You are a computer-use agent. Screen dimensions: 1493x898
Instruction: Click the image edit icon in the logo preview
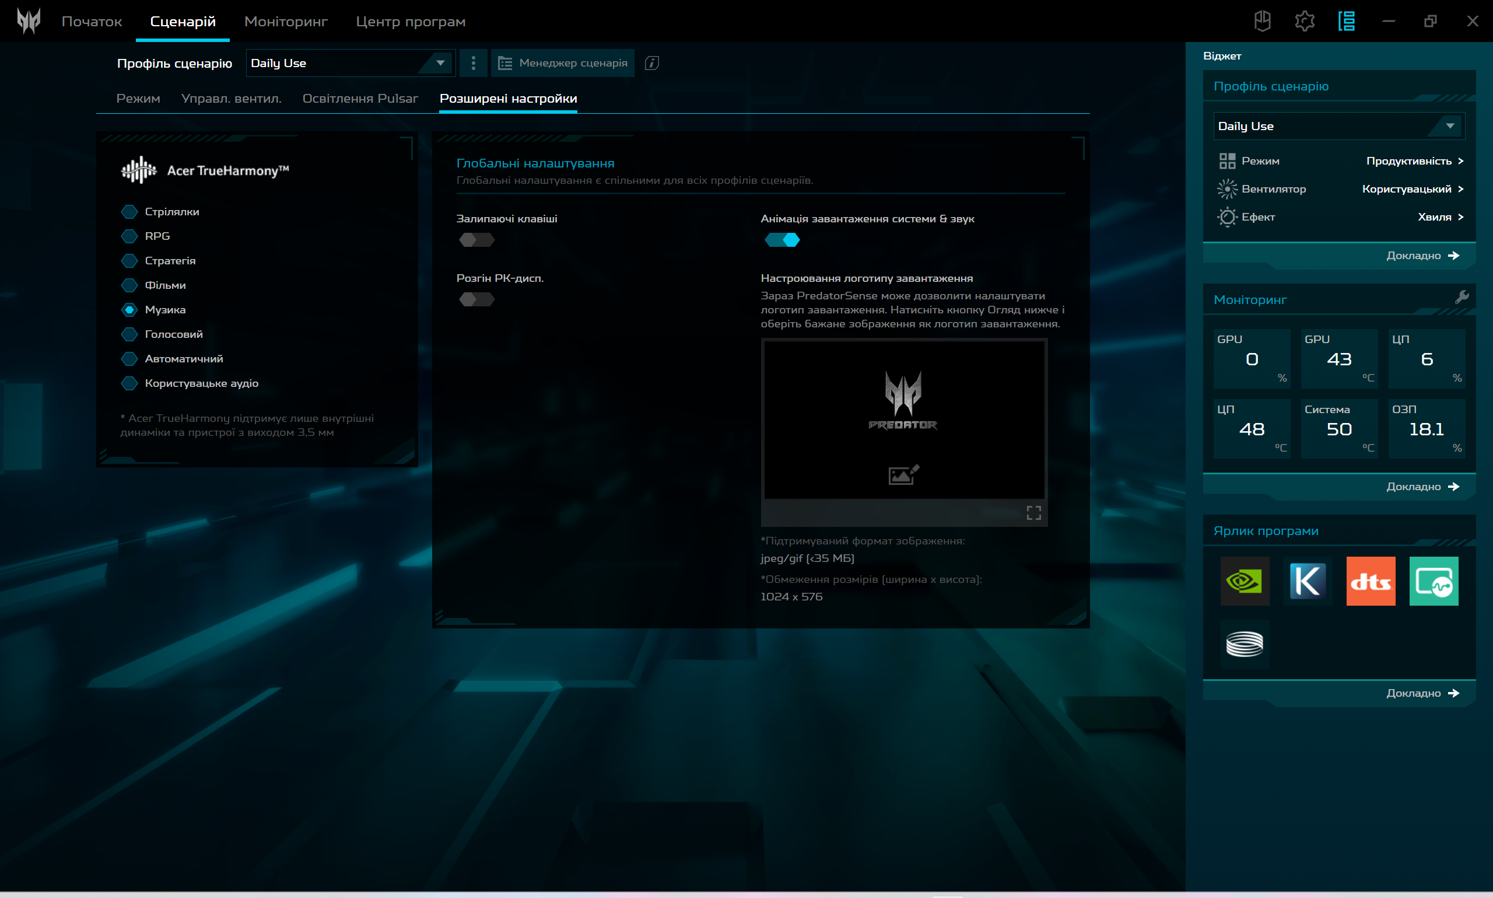click(903, 474)
